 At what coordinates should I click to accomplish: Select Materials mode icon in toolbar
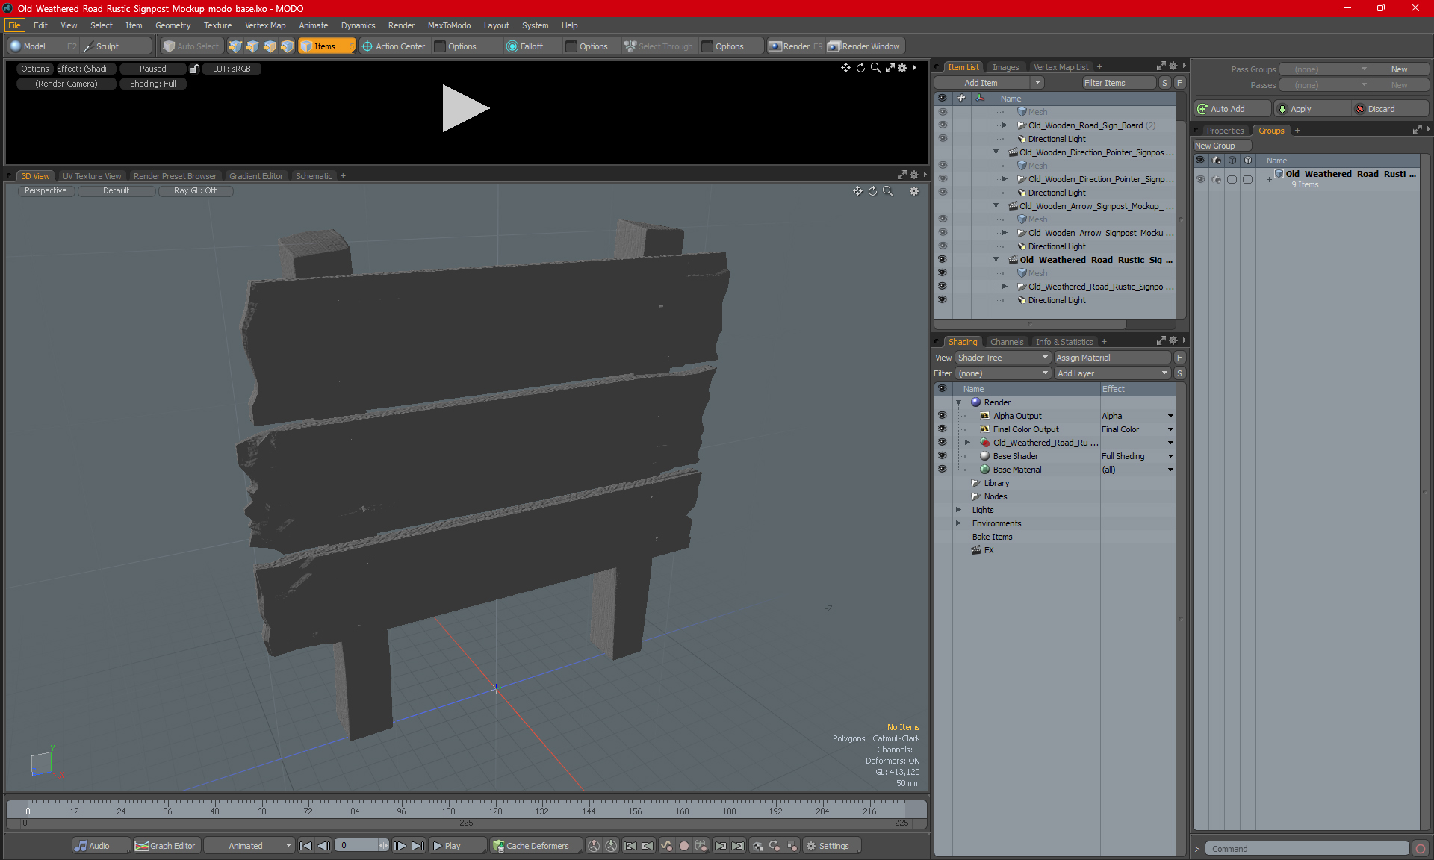[287, 46]
